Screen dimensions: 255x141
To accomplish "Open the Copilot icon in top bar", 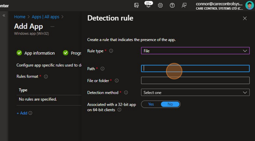I will (x=136, y=5).
